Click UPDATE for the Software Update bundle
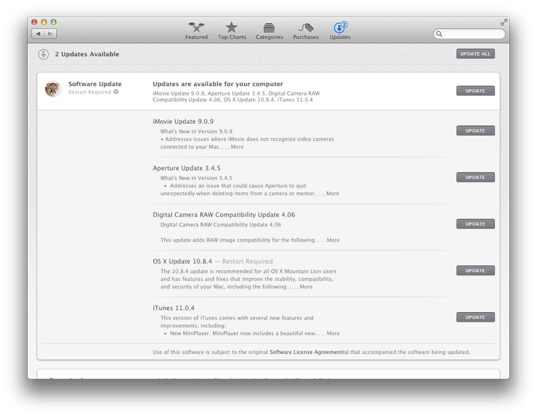The image size is (537, 417). tap(475, 91)
